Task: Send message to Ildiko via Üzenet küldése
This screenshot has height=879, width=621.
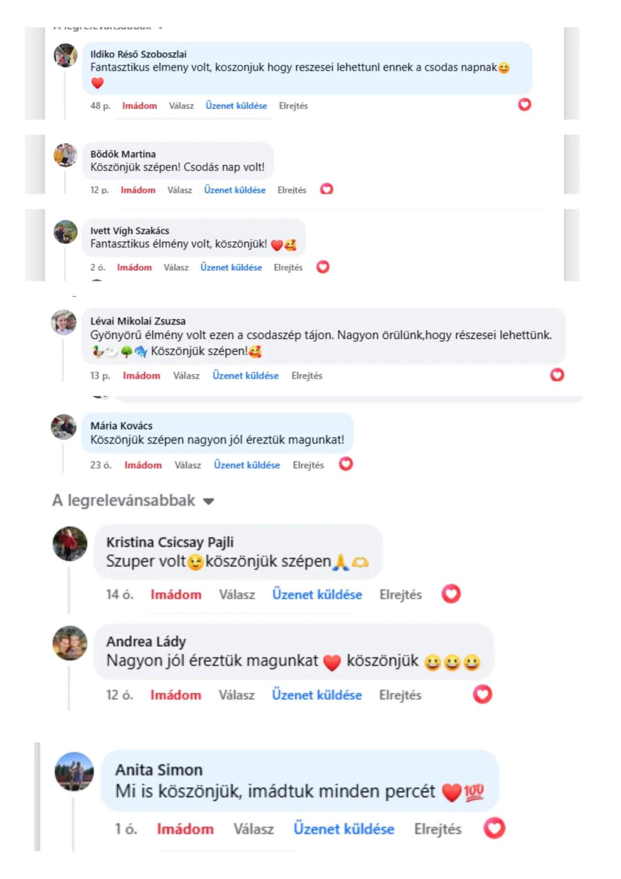Action: (x=236, y=106)
